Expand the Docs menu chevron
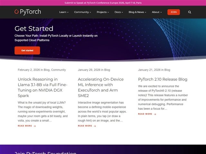The height and width of the screenshot is (154, 206). [122, 12]
